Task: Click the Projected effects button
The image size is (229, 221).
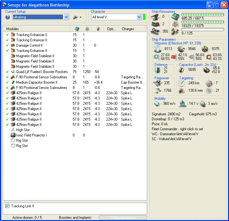Action: click(123, 218)
